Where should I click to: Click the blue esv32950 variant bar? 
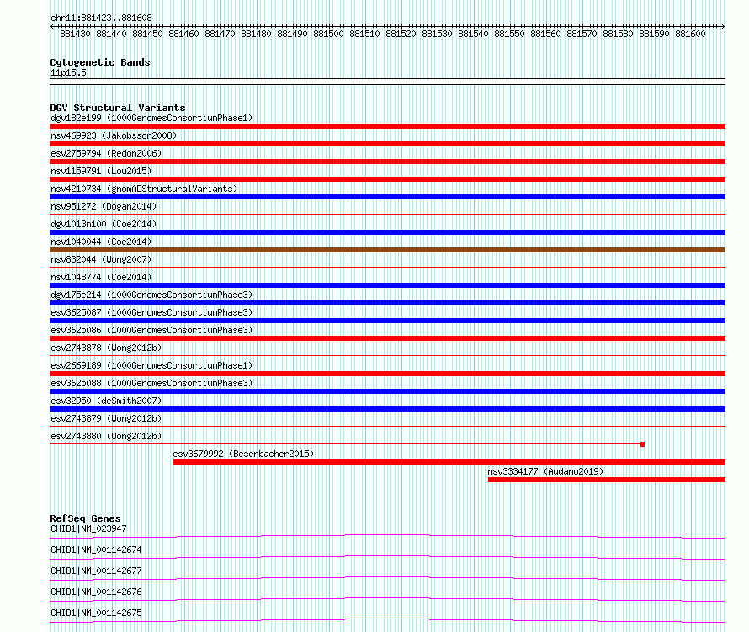tap(387, 409)
